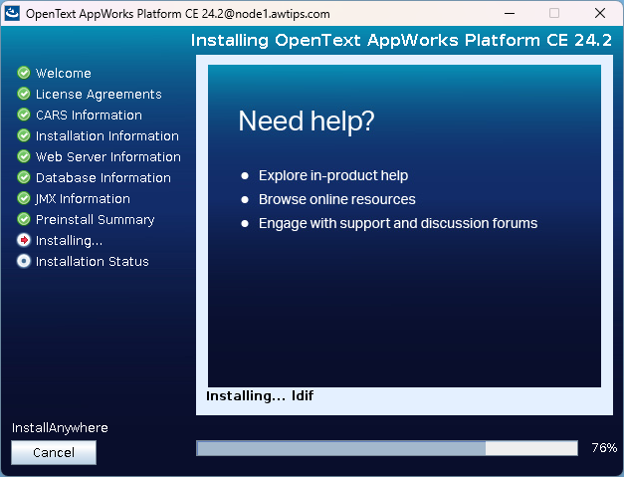
Task: Click Browse online resources text
Action: pos(336,199)
